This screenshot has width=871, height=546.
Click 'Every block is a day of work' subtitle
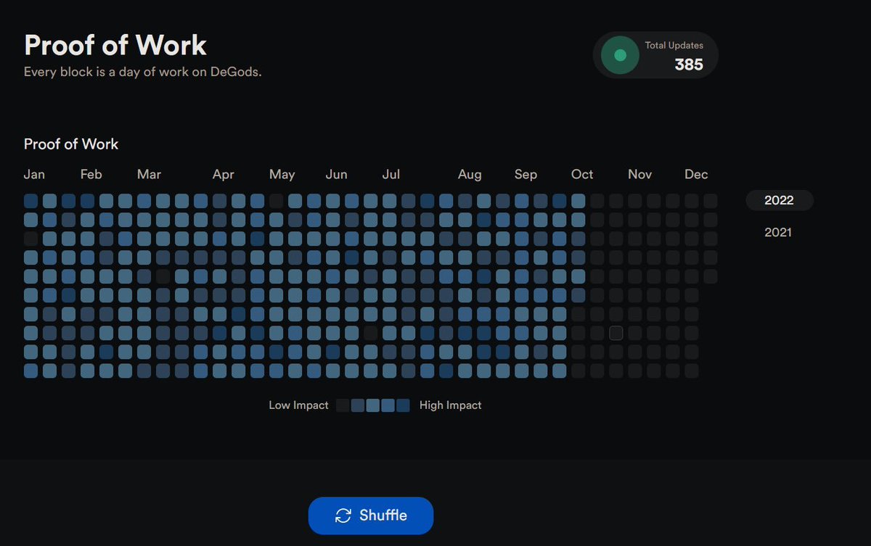142,72
